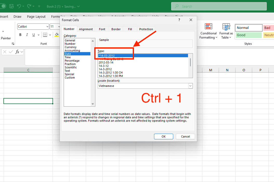Click Format as Table button
Screen dimensions: 274x182
coord(226,31)
